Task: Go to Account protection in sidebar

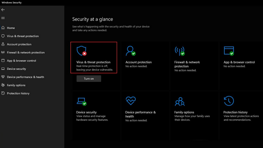Action: [19, 44]
